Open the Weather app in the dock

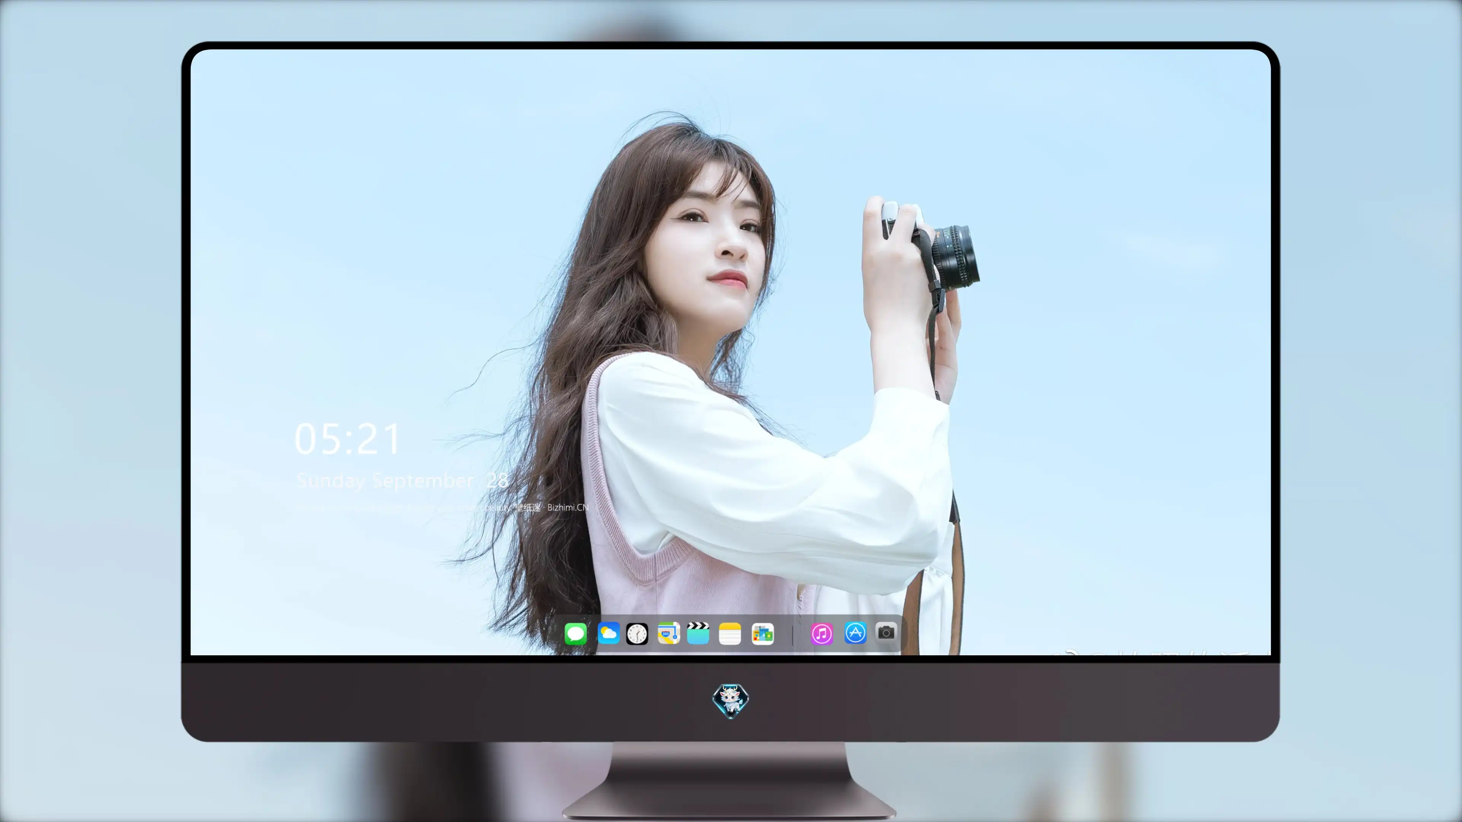608,633
